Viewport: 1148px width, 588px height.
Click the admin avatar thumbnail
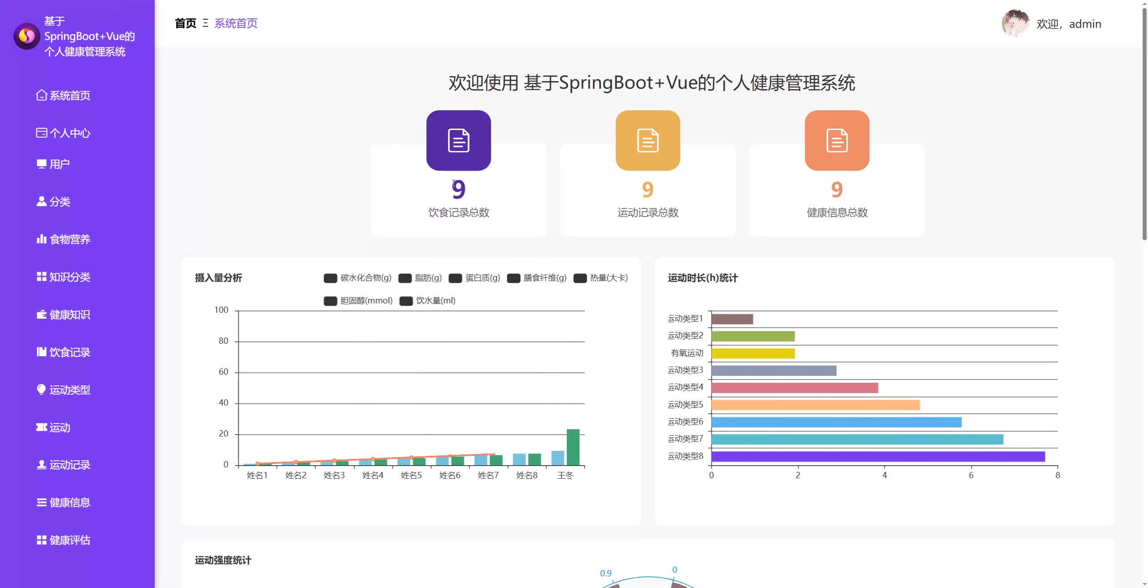point(1015,23)
